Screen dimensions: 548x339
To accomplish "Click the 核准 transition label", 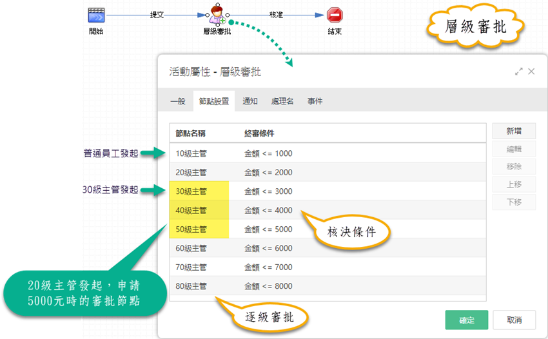I will 276,15.
